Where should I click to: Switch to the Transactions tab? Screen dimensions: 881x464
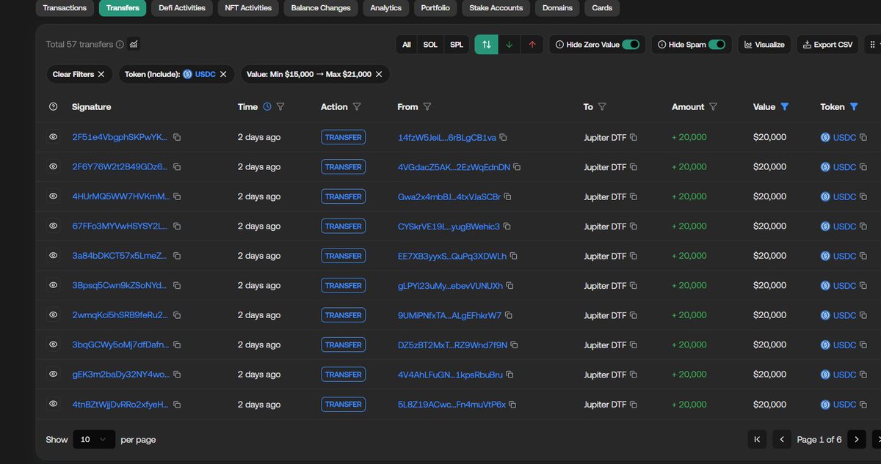pyautogui.click(x=65, y=8)
